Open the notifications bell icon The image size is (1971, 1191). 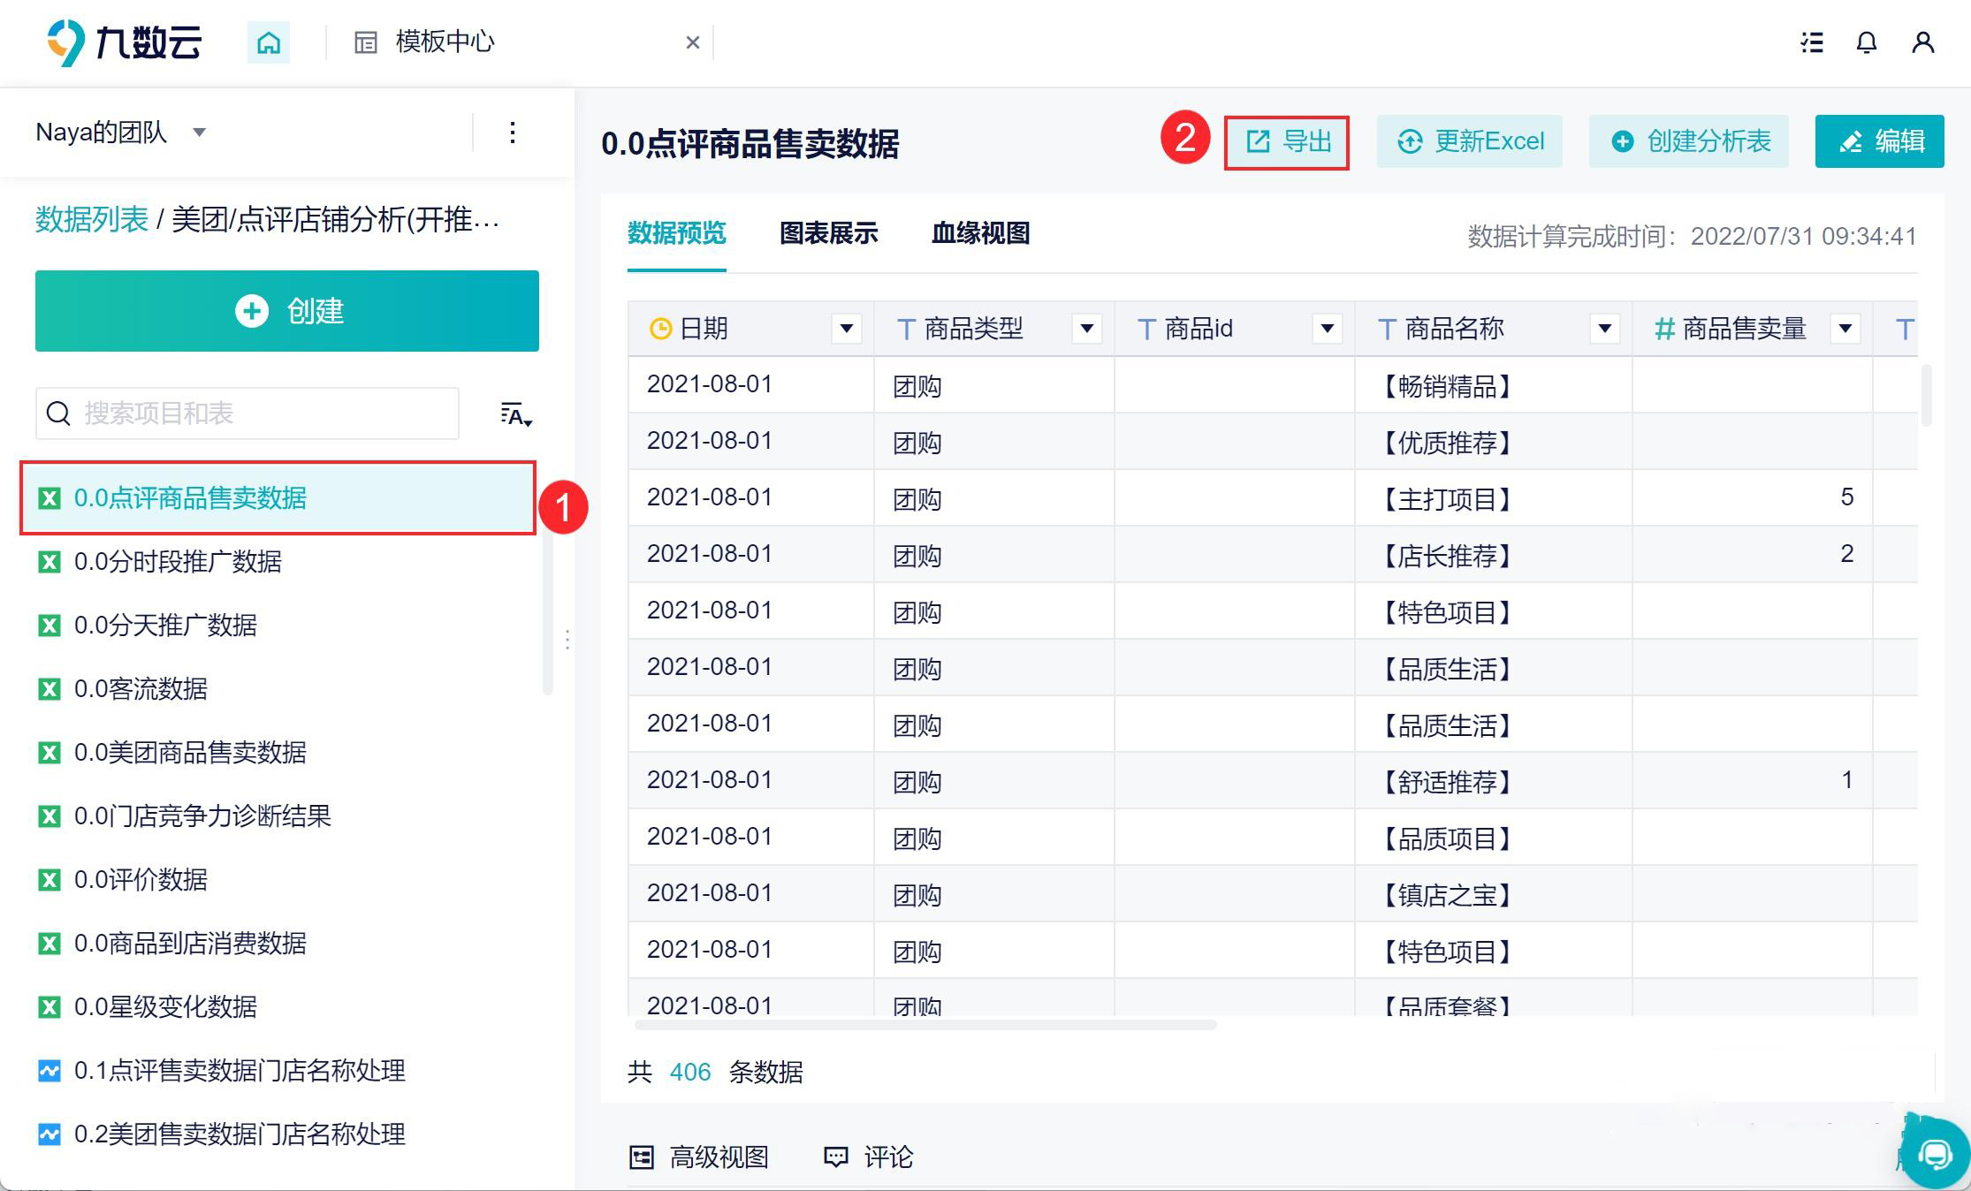pos(1866,42)
